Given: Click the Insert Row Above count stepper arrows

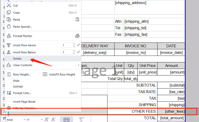Looking at the screenshot, I should pos(74,45).
